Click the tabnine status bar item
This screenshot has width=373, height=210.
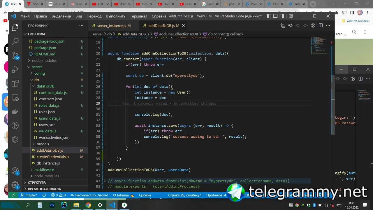coord(123,195)
